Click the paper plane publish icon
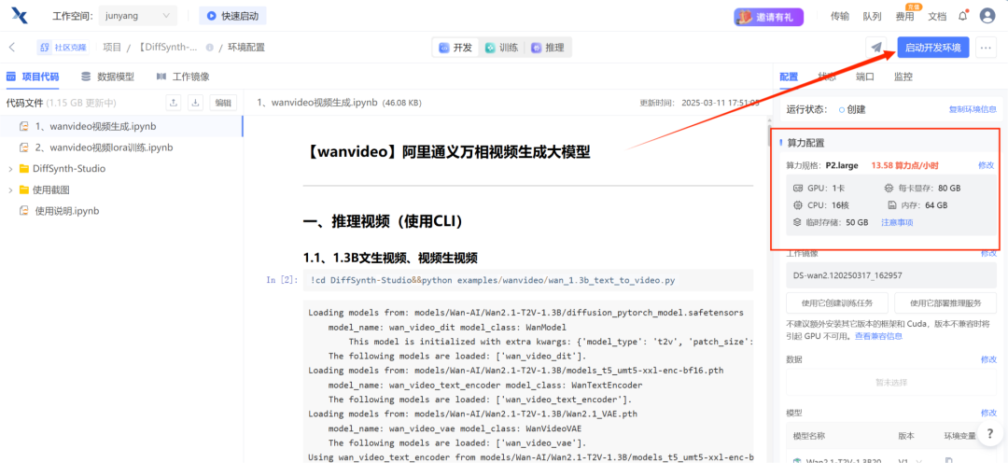The height and width of the screenshot is (463, 1008). pyautogui.click(x=875, y=48)
